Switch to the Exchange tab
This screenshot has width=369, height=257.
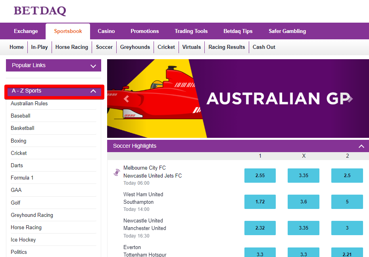(x=26, y=31)
